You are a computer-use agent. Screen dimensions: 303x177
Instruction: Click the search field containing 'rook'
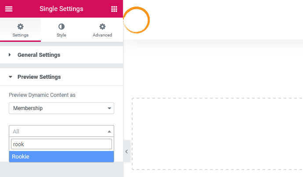tap(61, 144)
